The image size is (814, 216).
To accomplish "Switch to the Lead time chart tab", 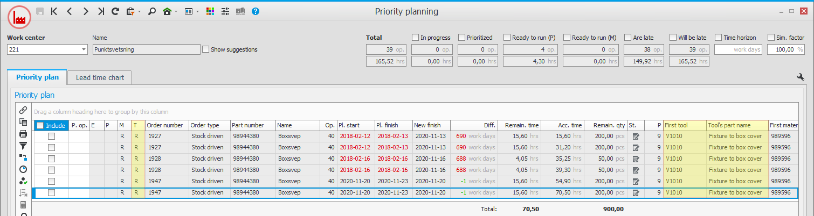I will [x=100, y=78].
